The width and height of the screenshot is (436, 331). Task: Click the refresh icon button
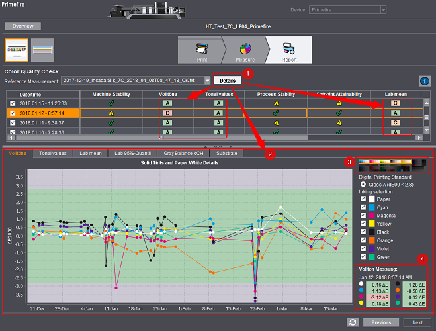353,322
